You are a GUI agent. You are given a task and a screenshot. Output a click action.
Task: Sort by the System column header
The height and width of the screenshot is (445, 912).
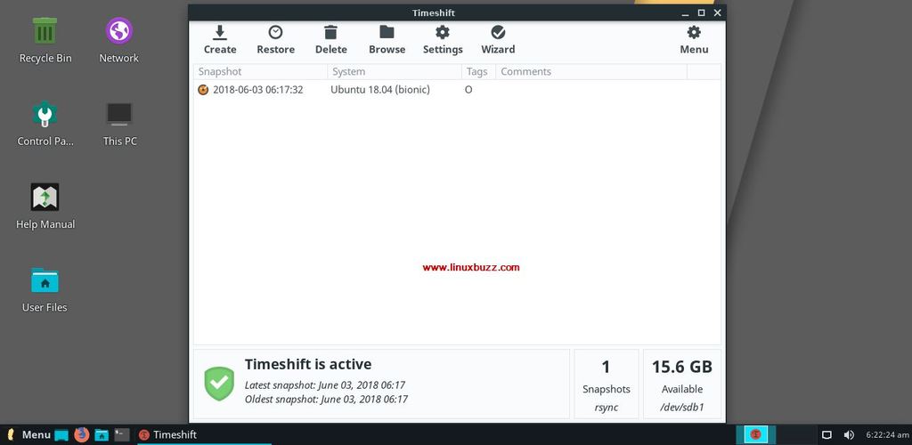coord(395,71)
